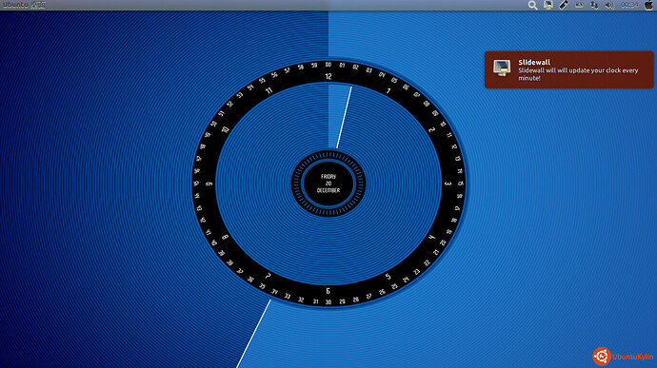The image size is (657, 368).
Task: Click the Slidewall notification title
Action: click(534, 62)
